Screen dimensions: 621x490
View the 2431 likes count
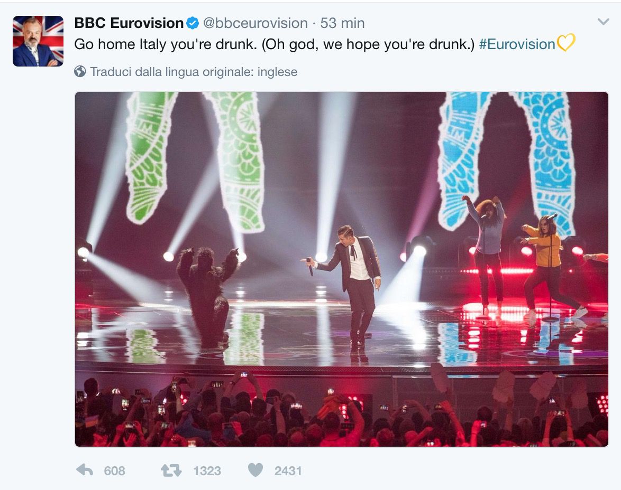click(x=288, y=470)
